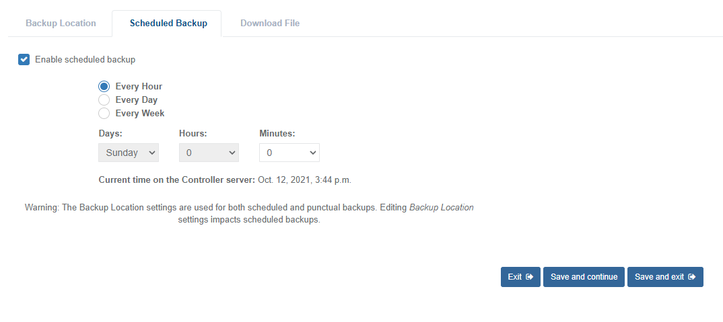Toggle the Enable scheduled backup checkbox
723x322 pixels.
(24, 60)
